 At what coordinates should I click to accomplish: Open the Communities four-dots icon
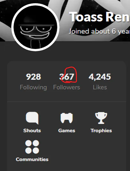pos(32,147)
